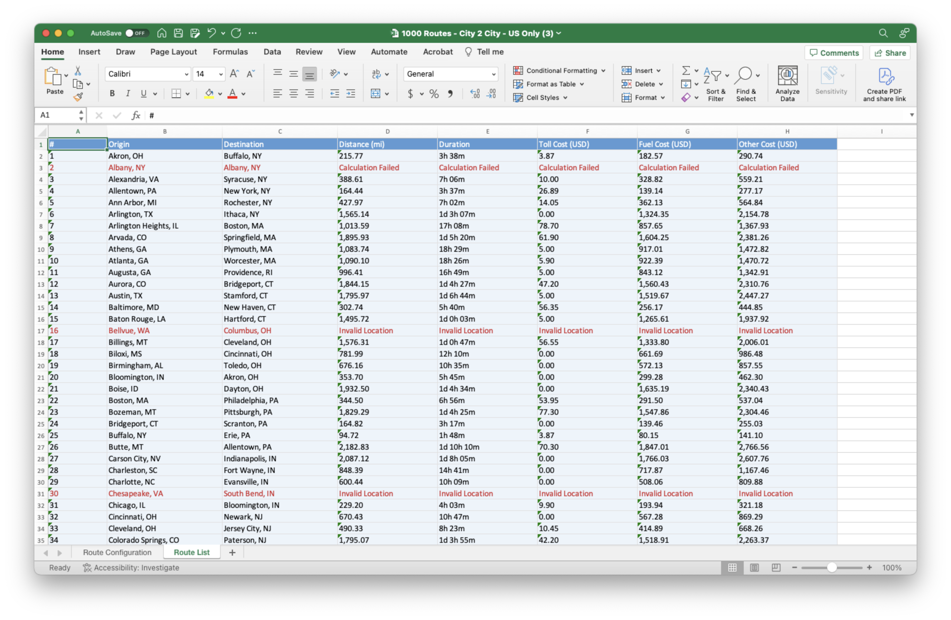Click the Clear eraser icon

[x=686, y=97]
